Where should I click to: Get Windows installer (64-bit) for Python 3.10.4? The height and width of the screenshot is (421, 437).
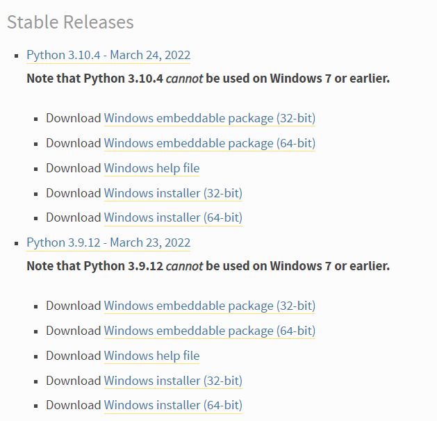coord(173,218)
